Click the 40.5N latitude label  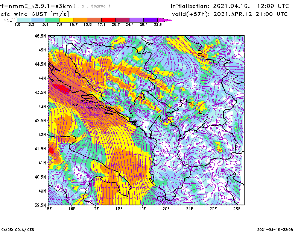click(x=40, y=177)
